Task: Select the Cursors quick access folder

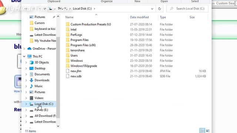Action: 40,23
